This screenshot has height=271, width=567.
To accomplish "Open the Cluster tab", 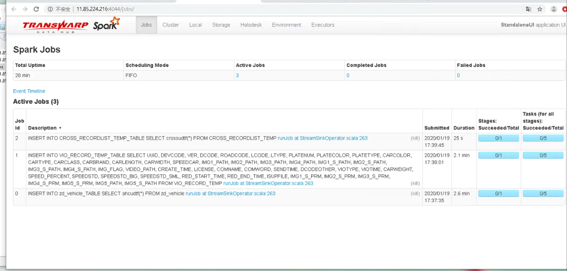I will [x=171, y=24].
